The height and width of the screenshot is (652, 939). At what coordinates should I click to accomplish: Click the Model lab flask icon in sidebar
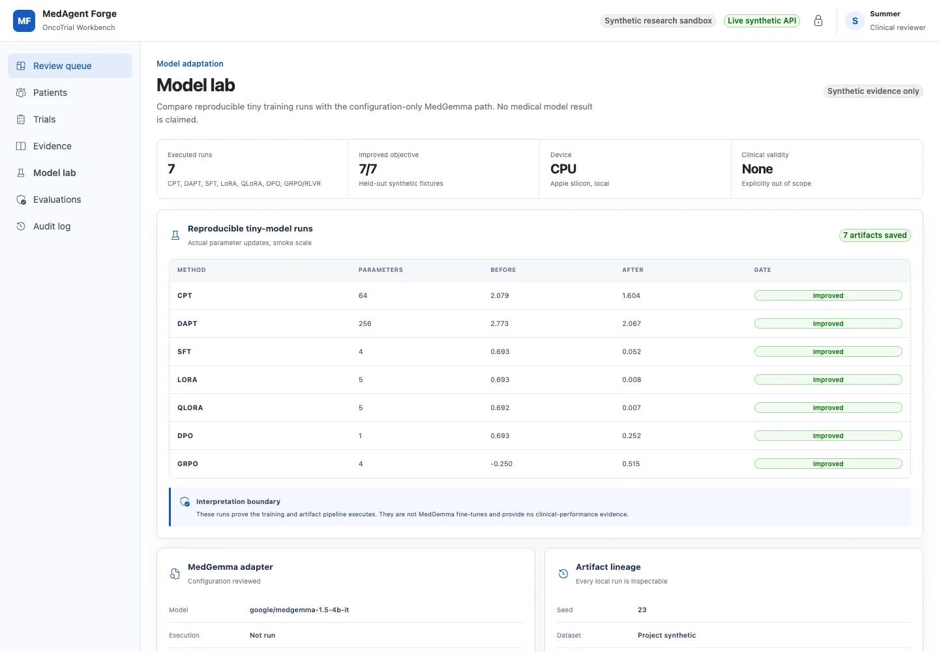coord(21,173)
